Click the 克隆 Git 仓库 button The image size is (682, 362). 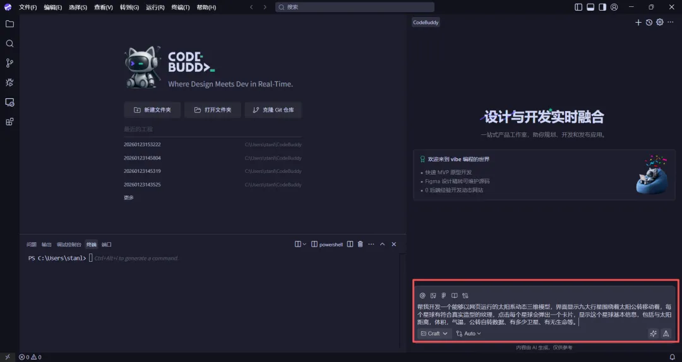[x=273, y=110]
